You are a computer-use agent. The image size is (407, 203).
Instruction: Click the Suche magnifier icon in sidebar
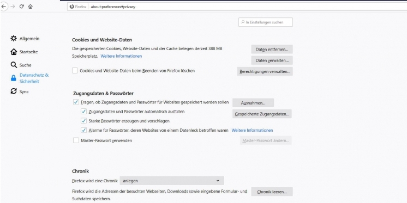[x=14, y=65]
